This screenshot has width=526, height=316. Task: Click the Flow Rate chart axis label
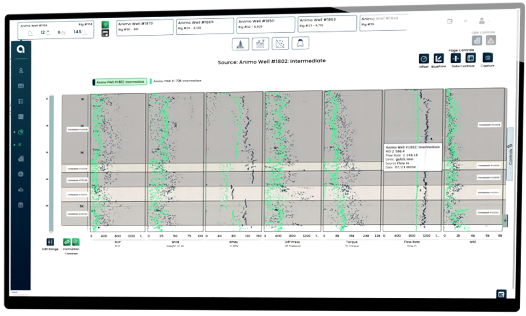tap(412, 242)
